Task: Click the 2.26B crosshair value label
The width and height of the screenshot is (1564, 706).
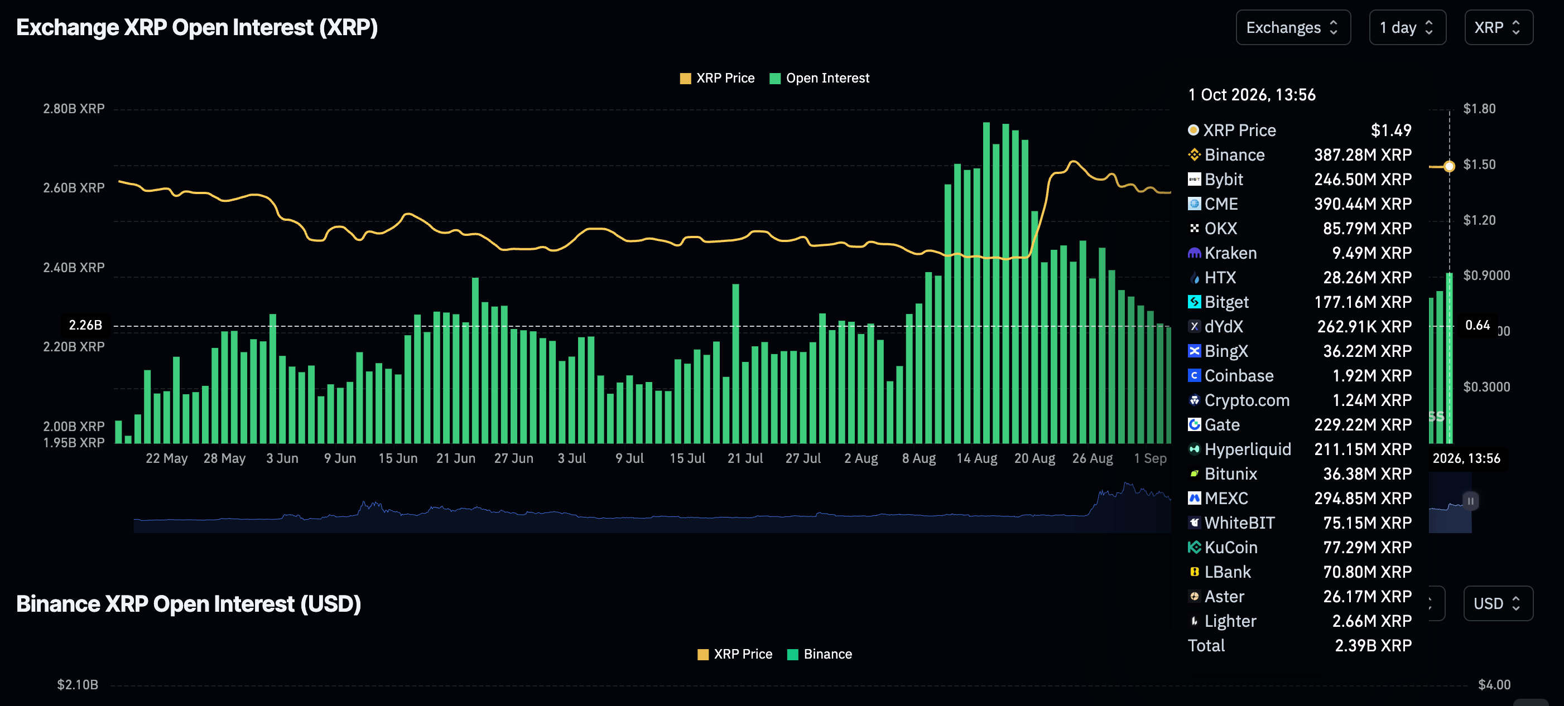Action: pos(85,325)
